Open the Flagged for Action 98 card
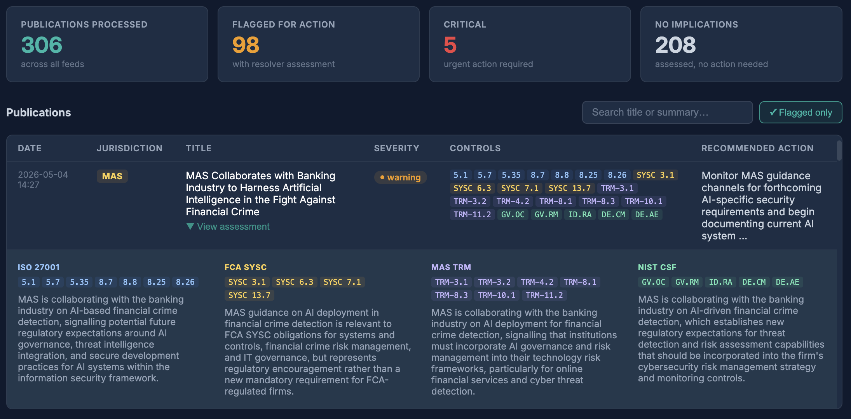 pos(319,44)
